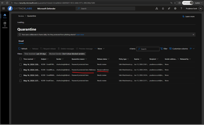This screenshot has width=204, height=125.
Task: Expand the More toolbar dropdown
Action: point(100,49)
